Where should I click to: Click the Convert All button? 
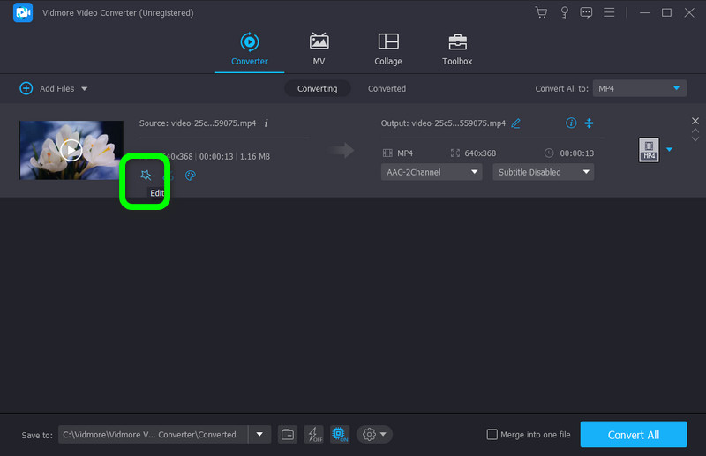coord(633,435)
